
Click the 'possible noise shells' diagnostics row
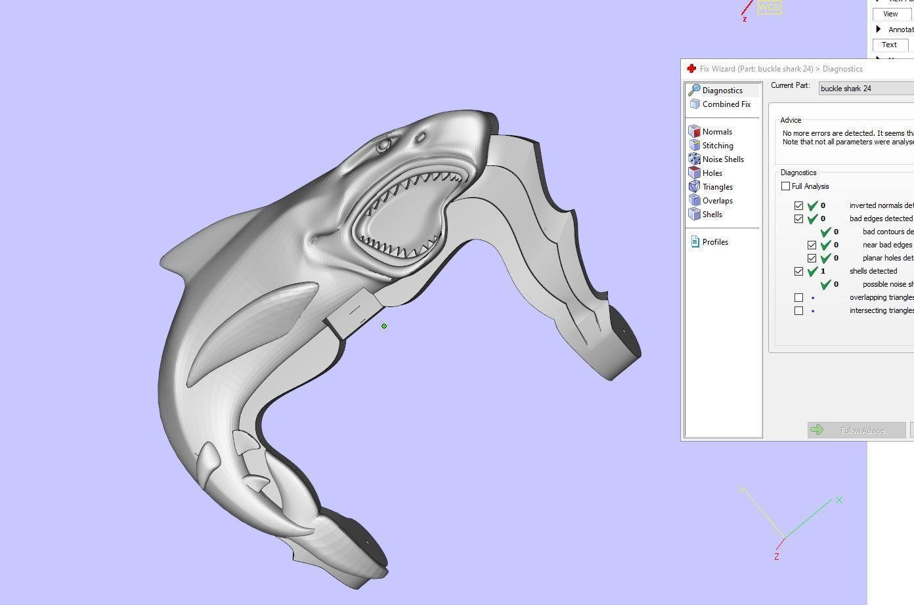click(867, 284)
